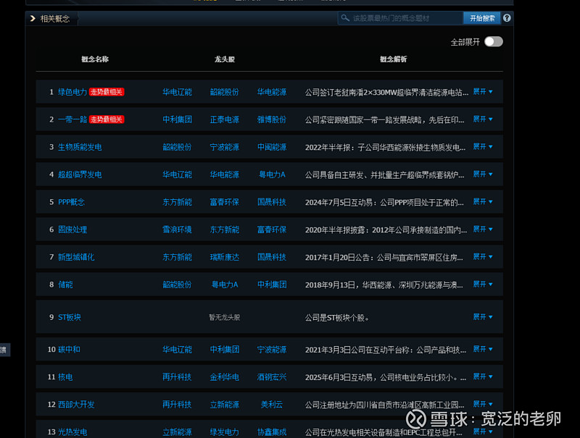Expand the 固废处理 row details

click(x=483, y=229)
